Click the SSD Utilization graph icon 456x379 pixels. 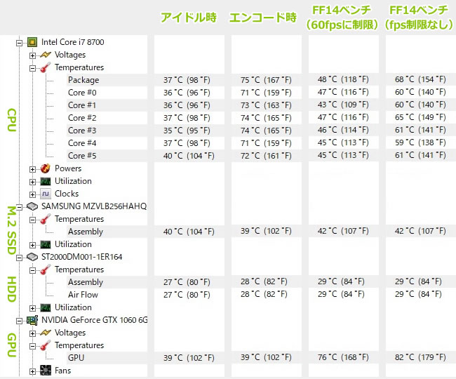(x=46, y=244)
